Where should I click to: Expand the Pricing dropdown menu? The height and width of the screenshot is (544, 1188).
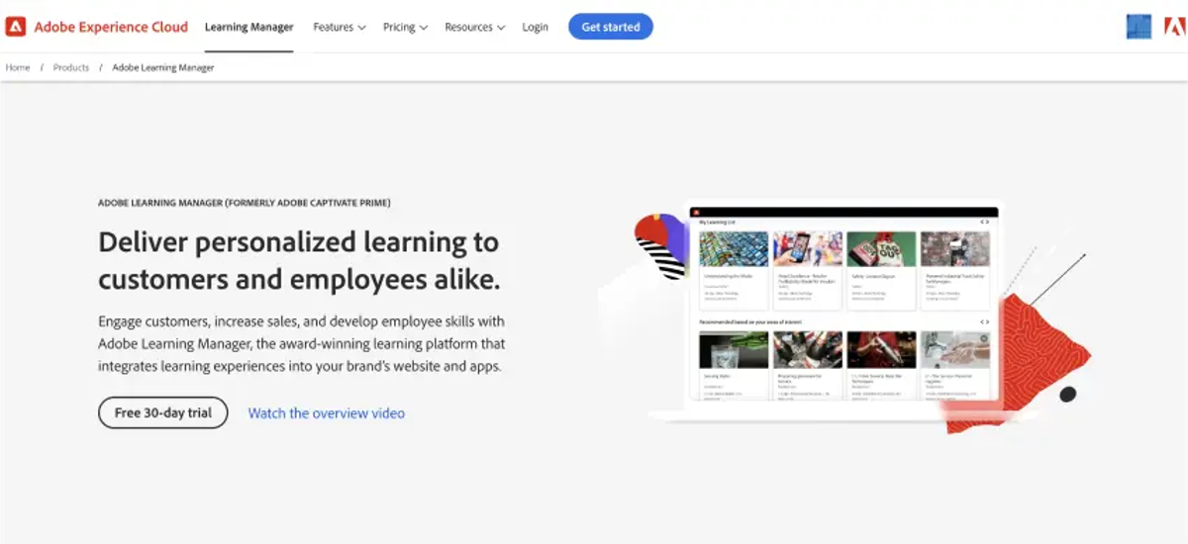(x=405, y=27)
